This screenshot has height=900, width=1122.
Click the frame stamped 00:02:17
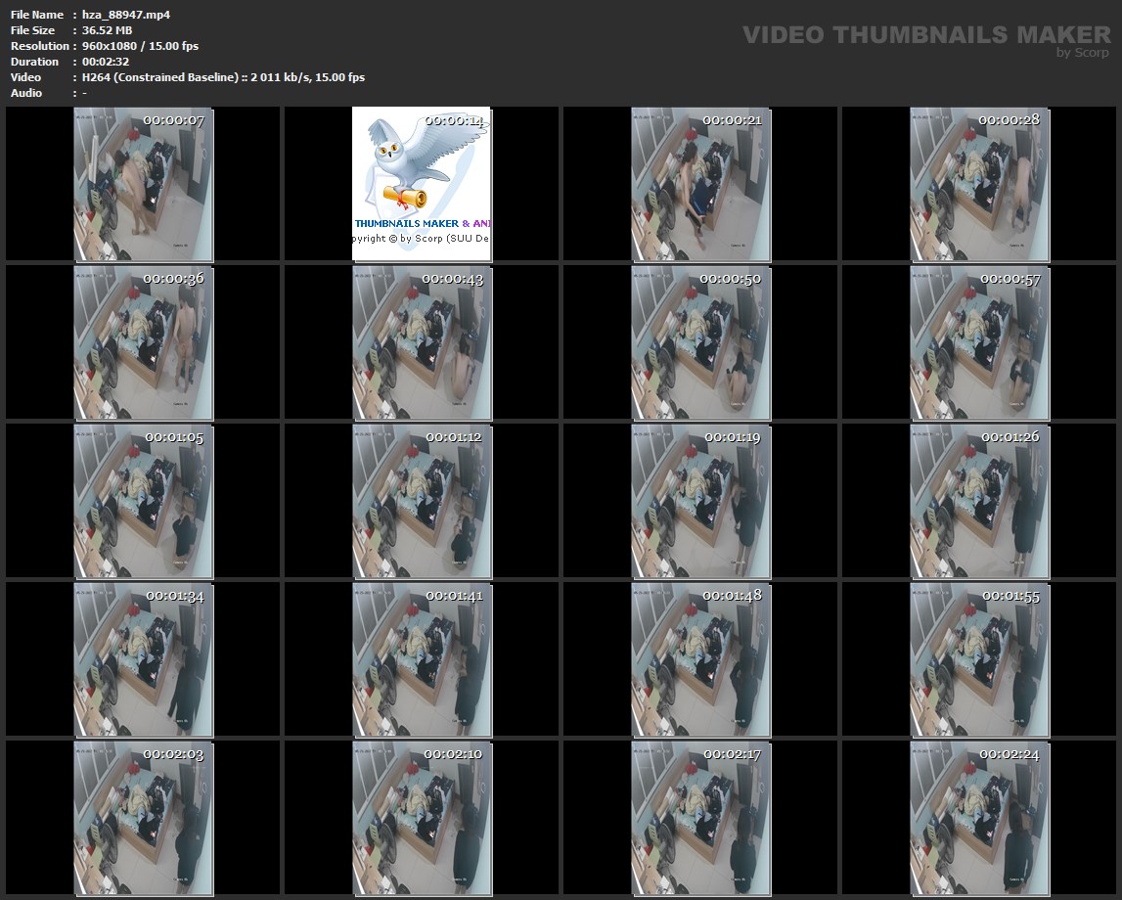(x=700, y=818)
